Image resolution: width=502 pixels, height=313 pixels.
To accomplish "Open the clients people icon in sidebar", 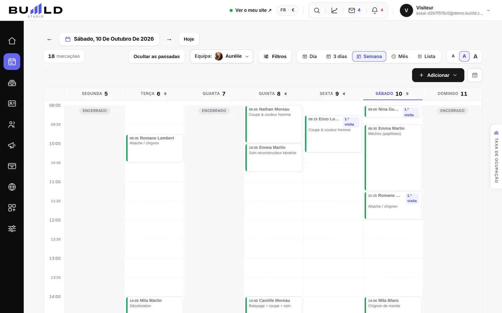I will tap(12, 125).
